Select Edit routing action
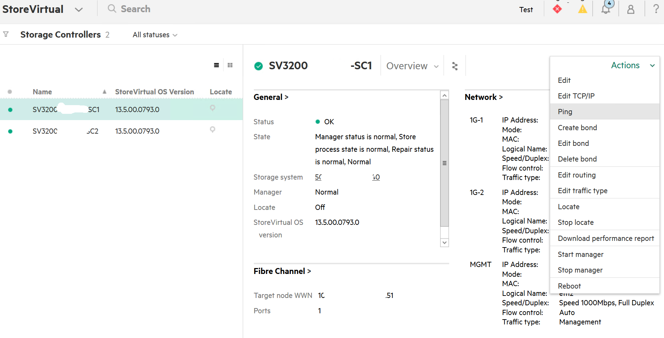Screen dimensions: 664x338 (605, 175)
